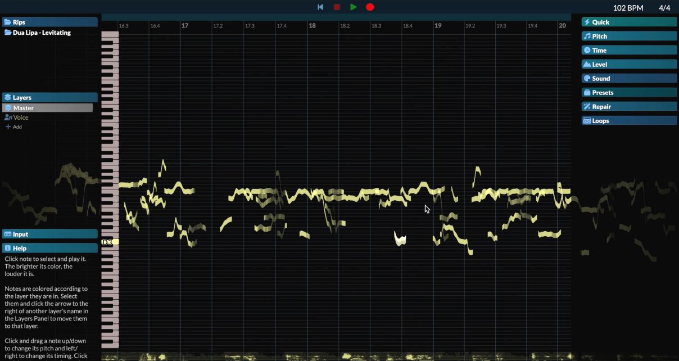Select the Master layer
This screenshot has height=361, width=679.
[48, 108]
